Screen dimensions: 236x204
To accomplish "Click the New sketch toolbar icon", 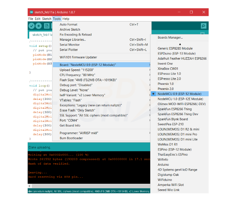I will coord(46,26).
